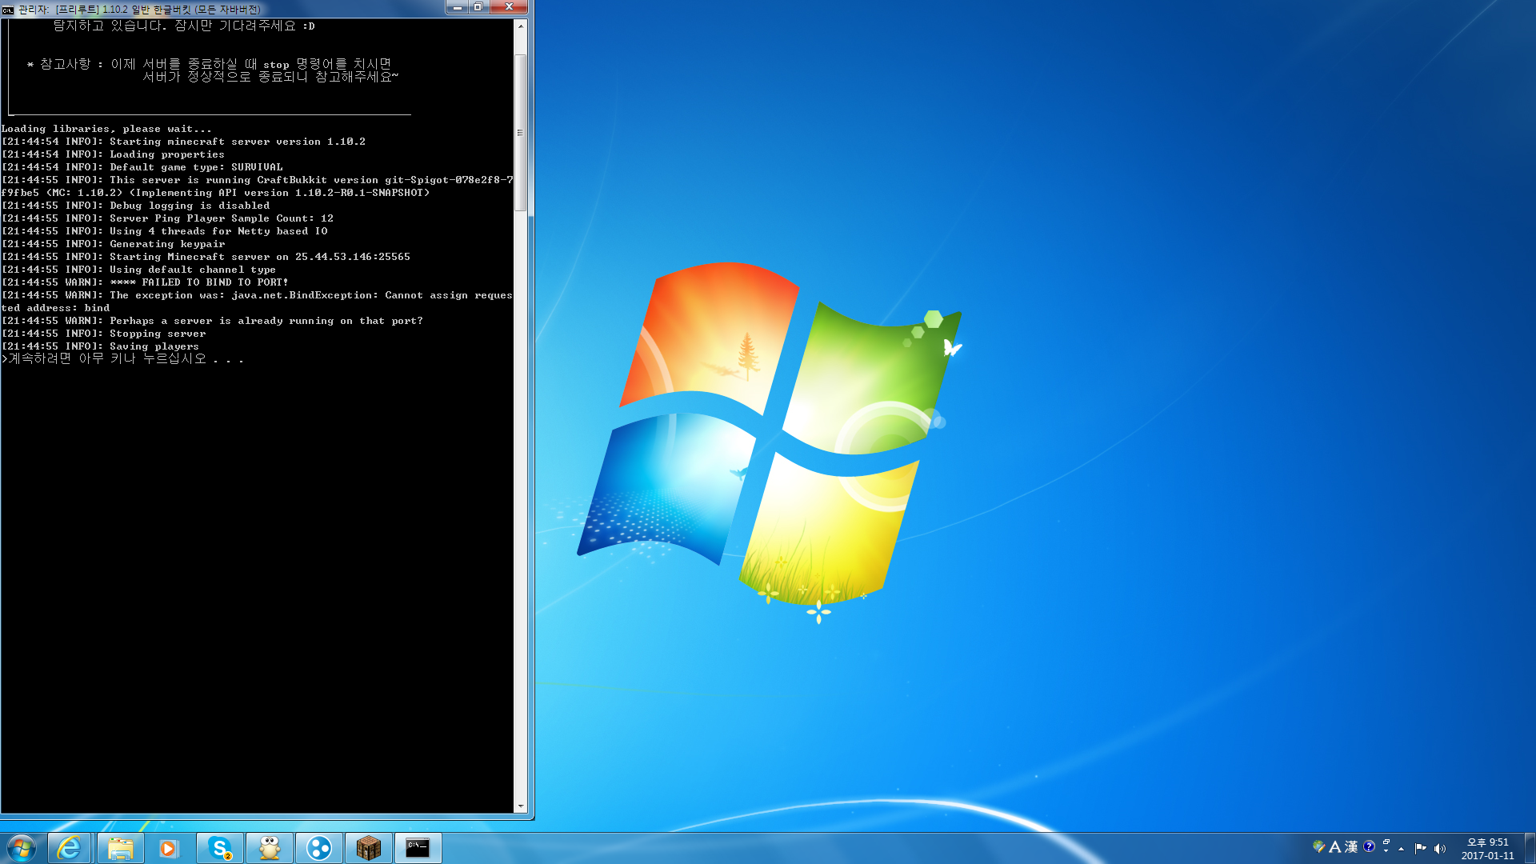
Task: Click the 'Generating keypair' log line
Action: click(x=114, y=244)
